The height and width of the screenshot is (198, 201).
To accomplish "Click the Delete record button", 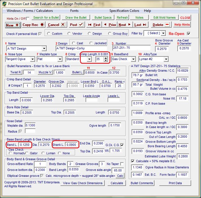I will 161,25.
